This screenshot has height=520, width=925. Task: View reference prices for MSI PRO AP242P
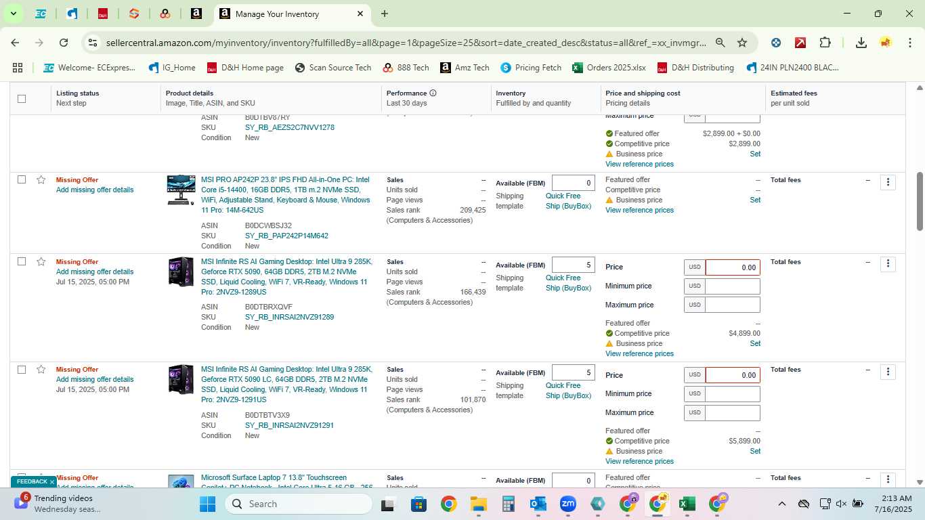click(639, 210)
